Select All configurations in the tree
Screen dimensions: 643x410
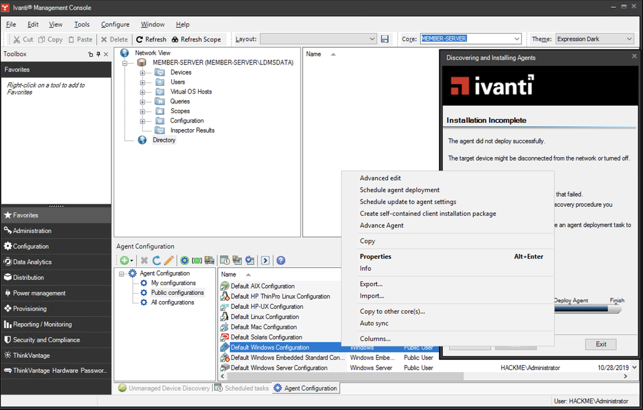(x=172, y=302)
